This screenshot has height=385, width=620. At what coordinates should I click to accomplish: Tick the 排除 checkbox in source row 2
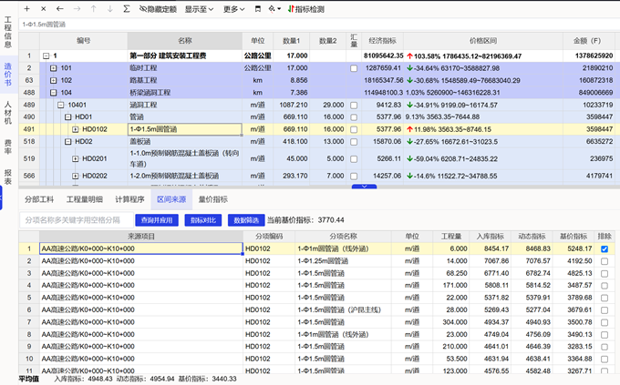(604, 260)
